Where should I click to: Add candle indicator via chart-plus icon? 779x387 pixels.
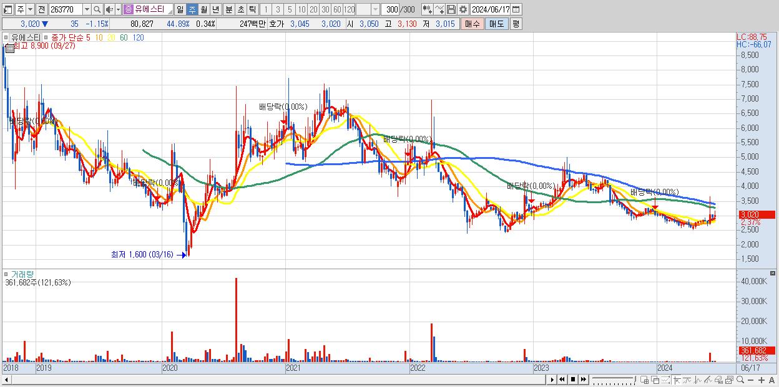point(427,9)
